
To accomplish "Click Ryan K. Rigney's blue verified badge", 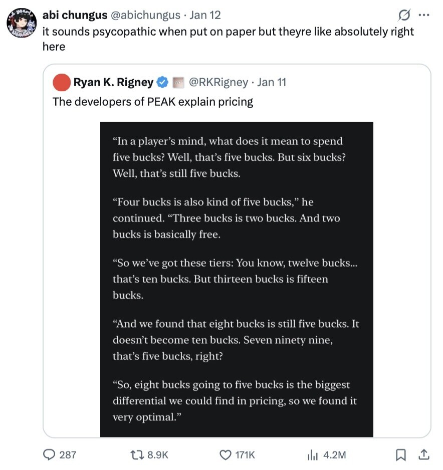I will [163, 82].
